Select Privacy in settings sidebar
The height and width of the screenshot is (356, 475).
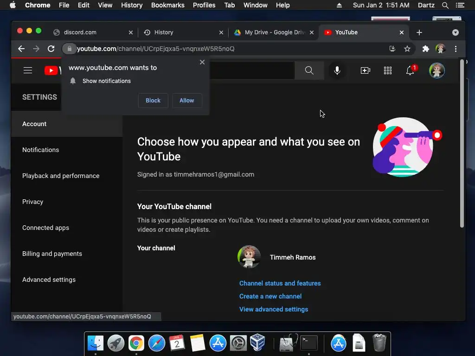tap(67, 202)
